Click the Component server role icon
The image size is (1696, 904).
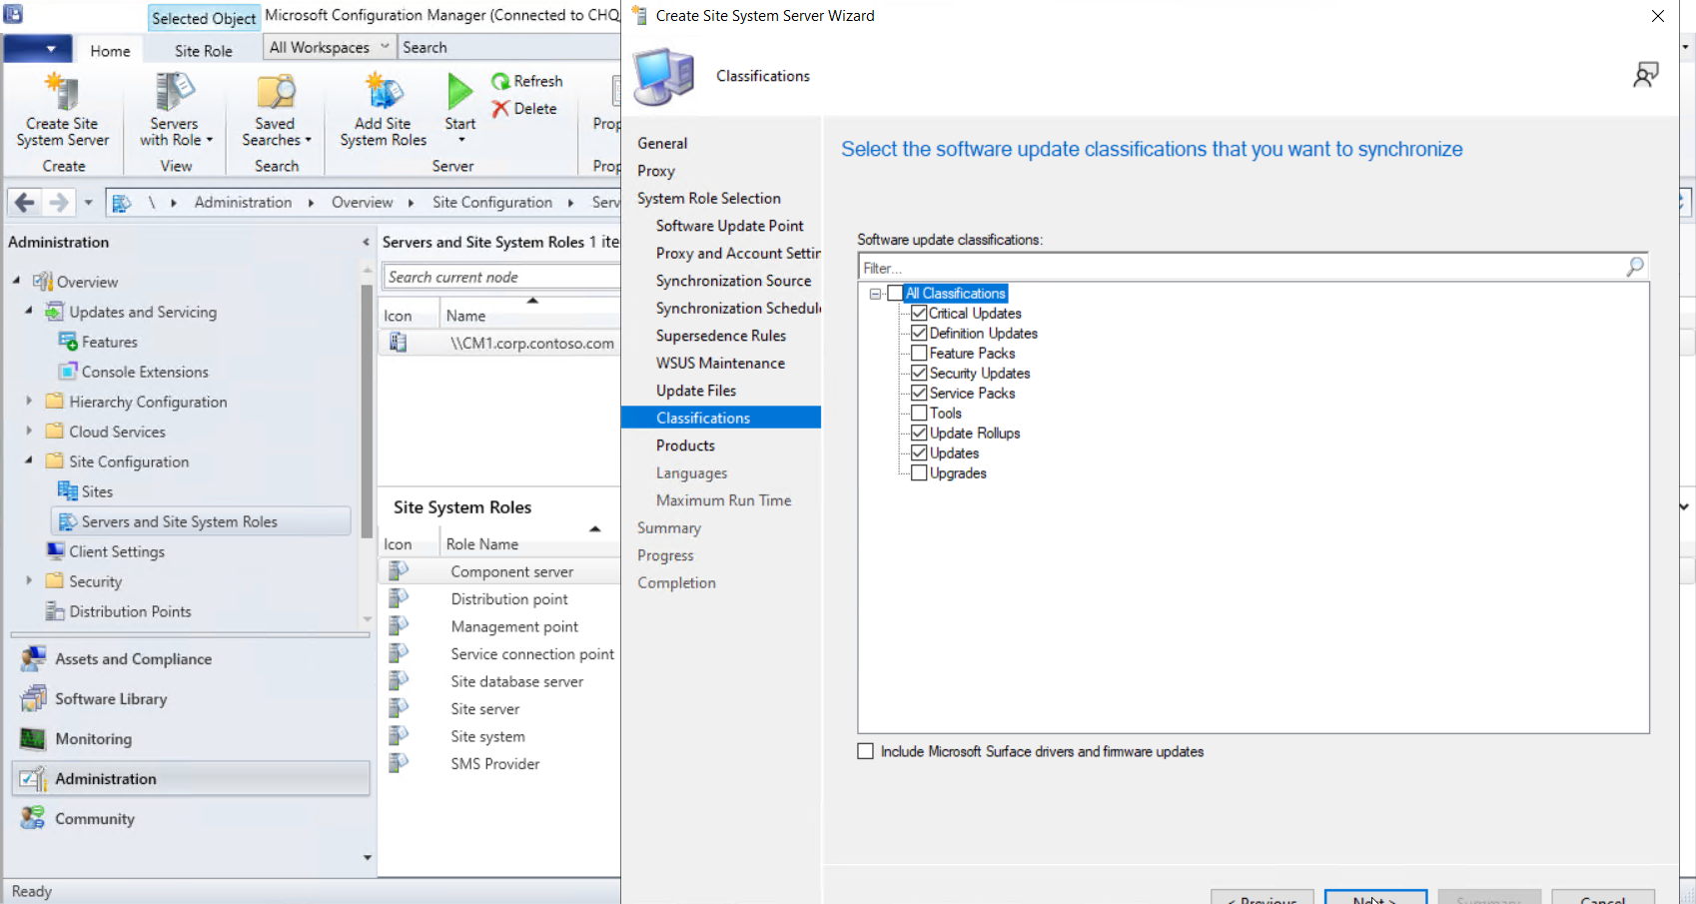(399, 570)
